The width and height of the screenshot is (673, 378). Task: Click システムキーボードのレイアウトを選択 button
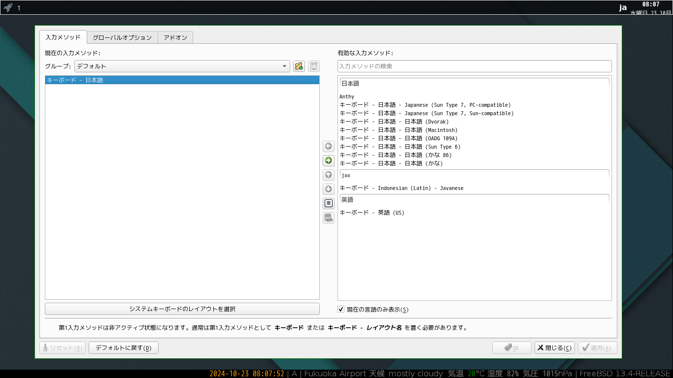click(182, 309)
